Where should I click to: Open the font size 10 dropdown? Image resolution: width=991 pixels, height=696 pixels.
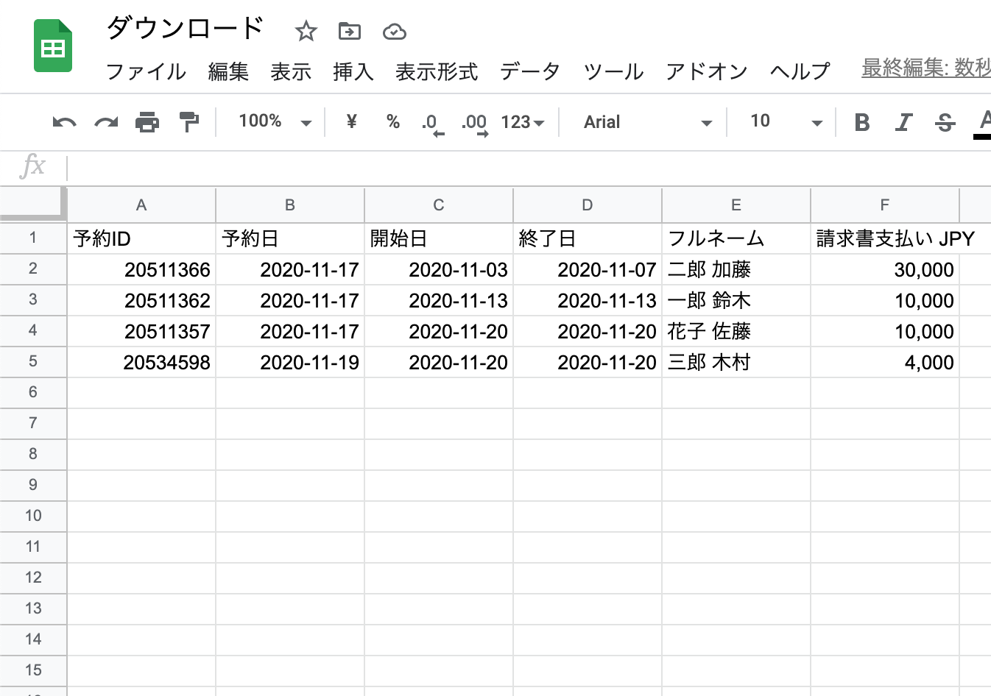tap(784, 122)
